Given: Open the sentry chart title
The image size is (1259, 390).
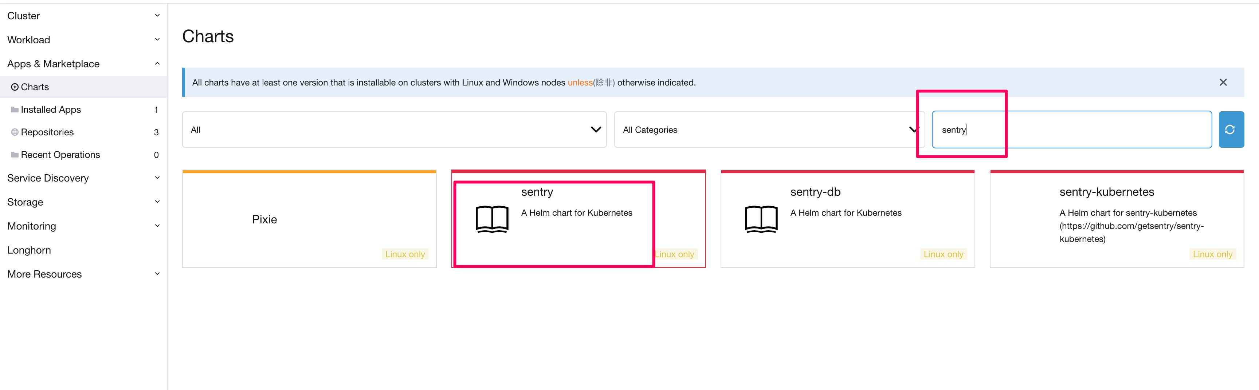Looking at the screenshot, I should click(537, 192).
